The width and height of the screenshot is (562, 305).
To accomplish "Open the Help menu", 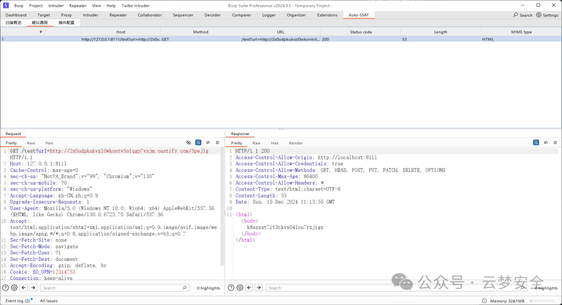I will tap(111, 6).
